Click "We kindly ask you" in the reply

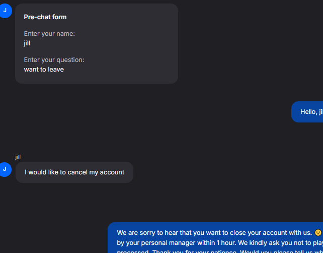(266, 242)
